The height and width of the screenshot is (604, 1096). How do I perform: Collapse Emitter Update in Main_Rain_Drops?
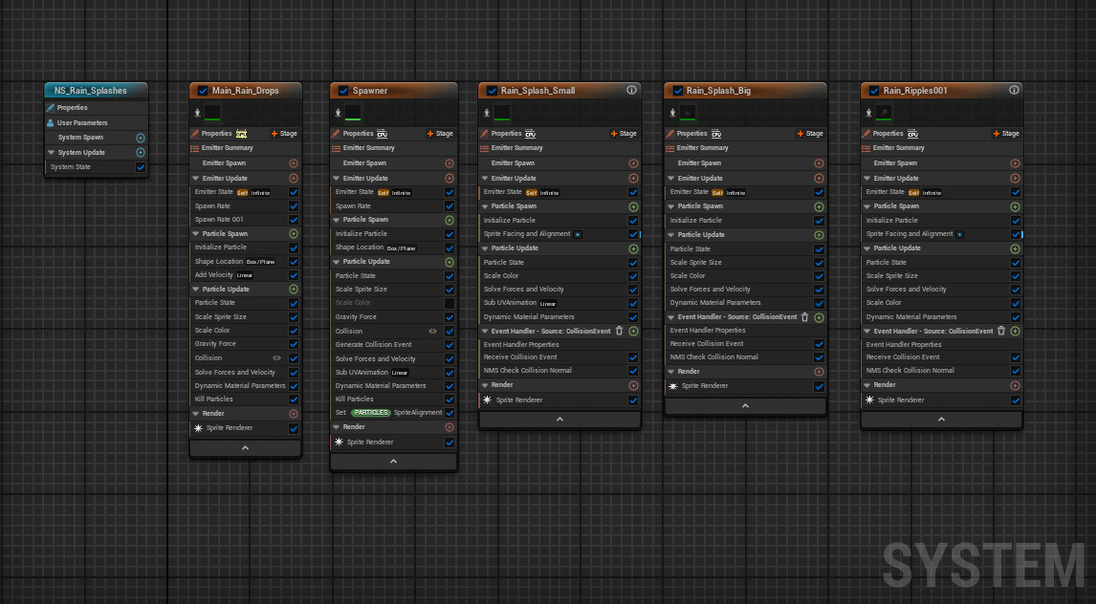[196, 178]
